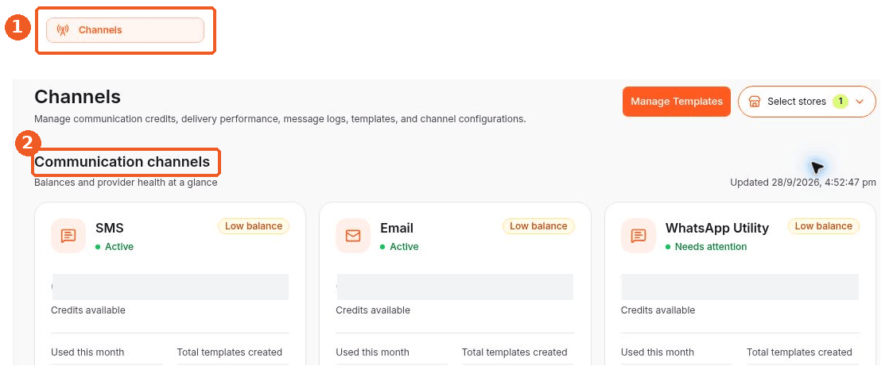
Task: Click Total templates created in Email card
Action: 514,352
